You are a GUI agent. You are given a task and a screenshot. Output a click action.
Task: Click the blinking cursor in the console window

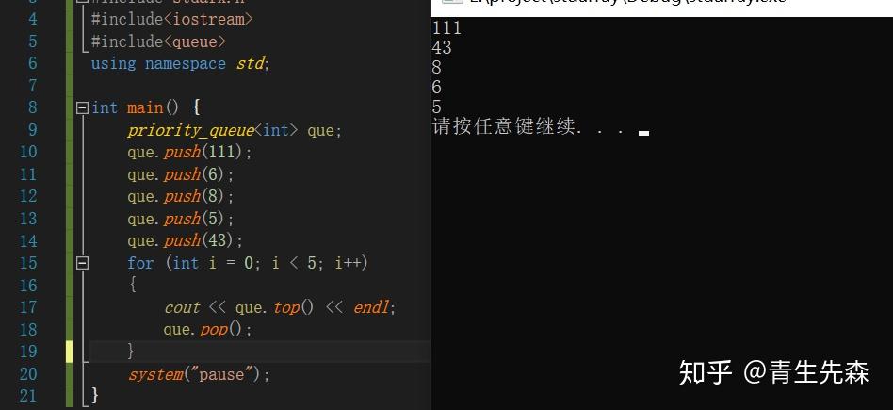pyautogui.click(x=643, y=134)
